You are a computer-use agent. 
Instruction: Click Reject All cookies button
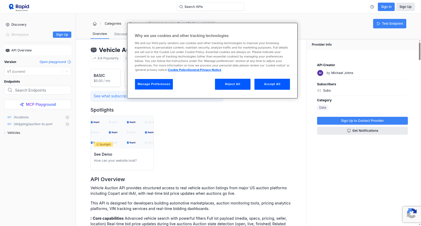[x=233, y=84]
